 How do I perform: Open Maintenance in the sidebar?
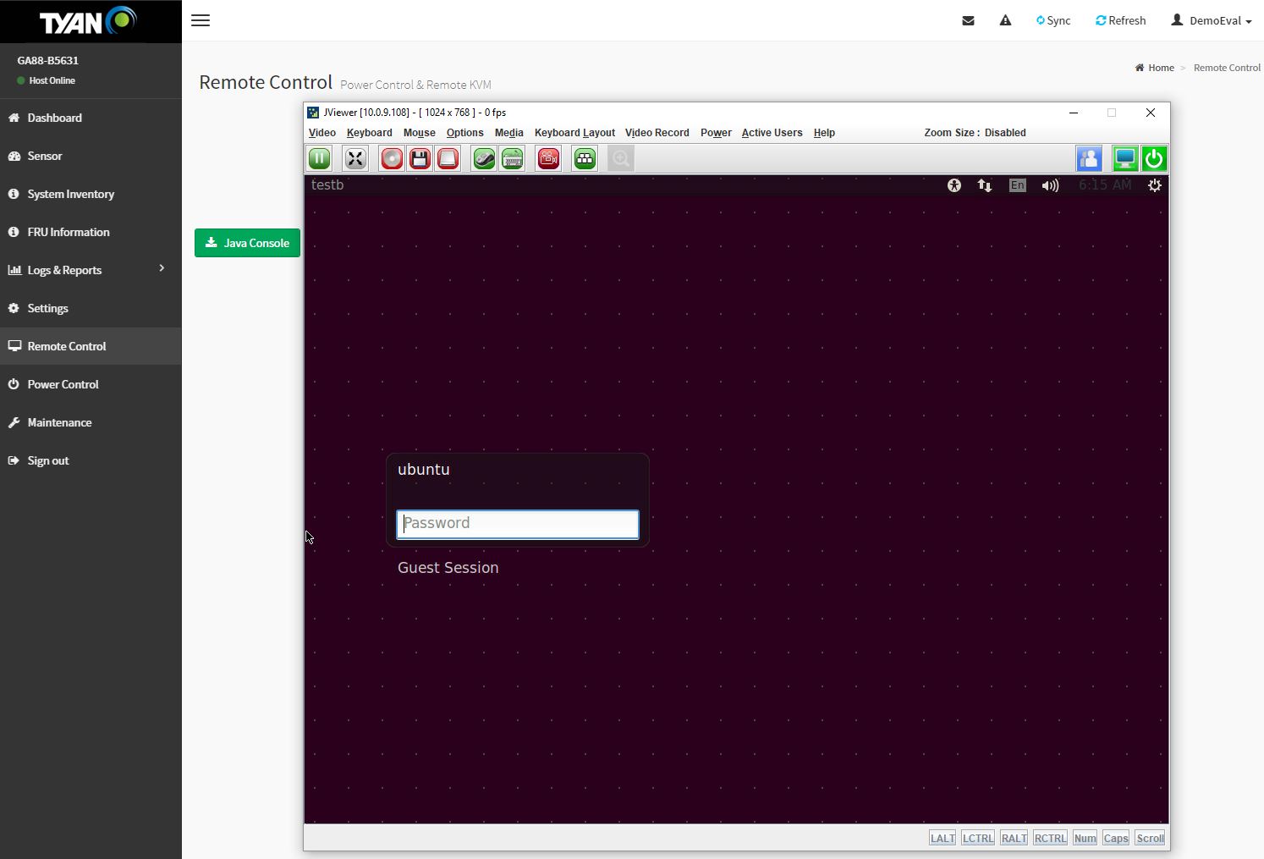(91, 422)
